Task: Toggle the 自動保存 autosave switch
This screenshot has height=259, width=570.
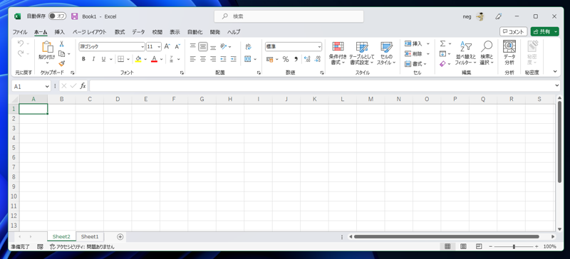Action: (58, 16)
